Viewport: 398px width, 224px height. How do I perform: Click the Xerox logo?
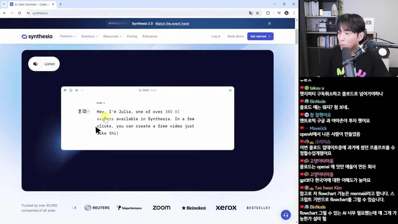pyautogui.click(x=226, y=208)
